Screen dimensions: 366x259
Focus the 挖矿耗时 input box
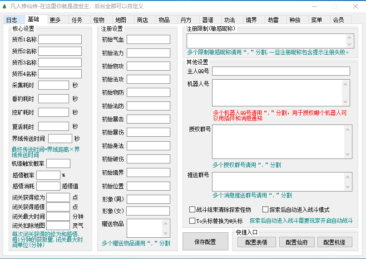[54, 112]
